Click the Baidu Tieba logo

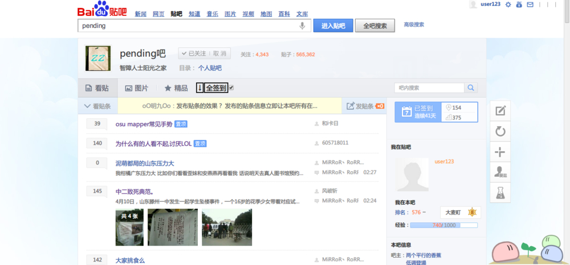click(x=102, y=9)
